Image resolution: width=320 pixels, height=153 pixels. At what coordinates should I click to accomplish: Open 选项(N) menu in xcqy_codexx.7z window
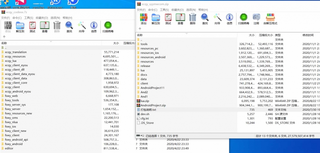coord(55,18)
